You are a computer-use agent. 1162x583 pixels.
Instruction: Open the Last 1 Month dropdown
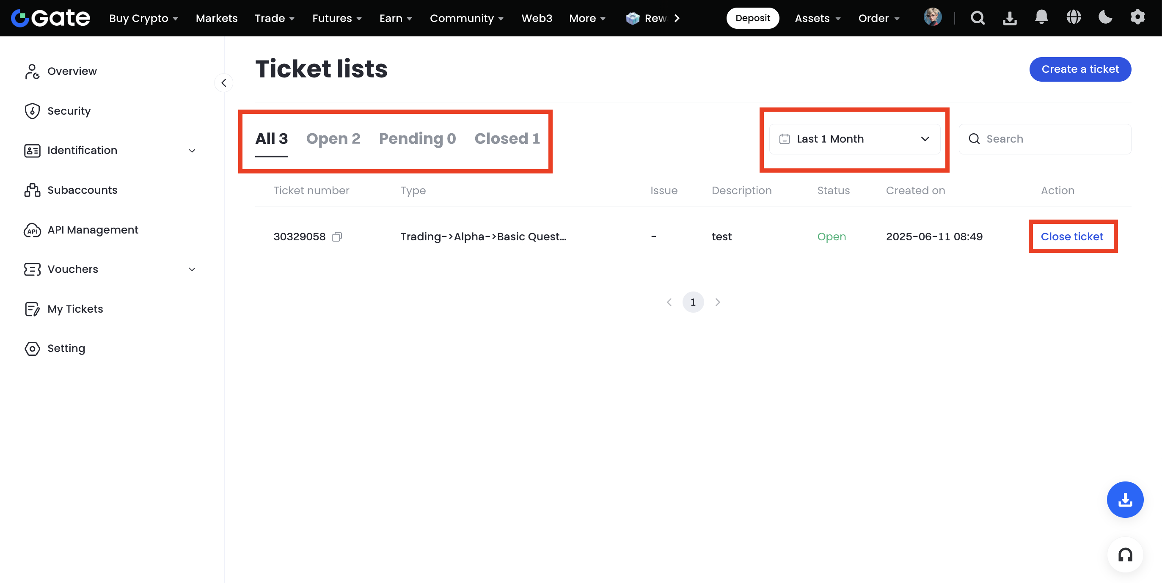point(854,139)
